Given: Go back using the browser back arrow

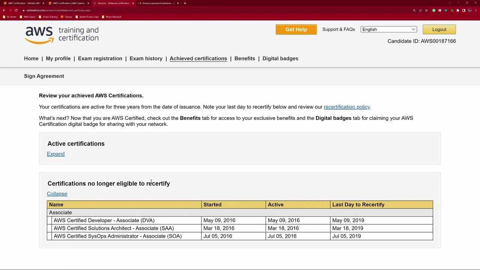Looking at the screenshot, I should [x=4, y=10].
